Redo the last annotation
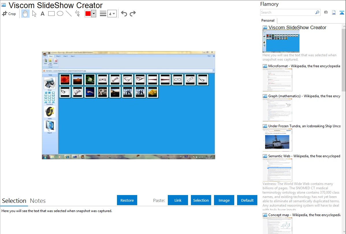The height and width of the screenshot is (234, 346). [x=133, y=14]
